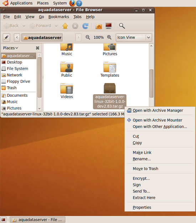This screenshot has height=223, width=196.
Task: Open the Back history dropdown arrow
Action: click(x=24, y=26)
